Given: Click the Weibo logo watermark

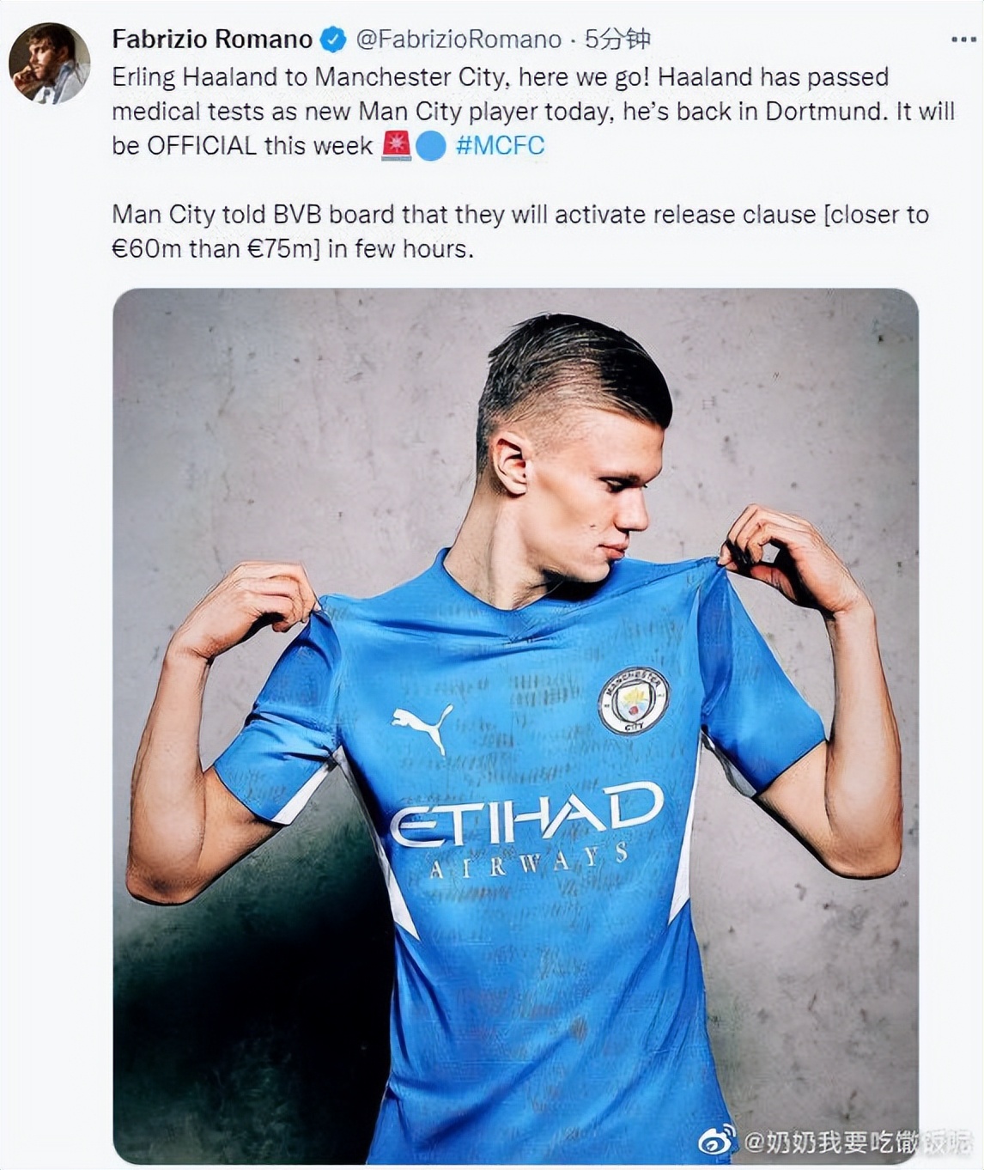Looking at the screenshot, I should point(717,1140).
